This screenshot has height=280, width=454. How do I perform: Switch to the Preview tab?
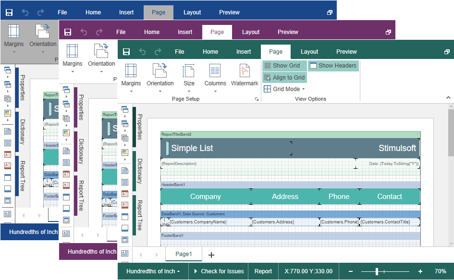click(x=346, y=51)
